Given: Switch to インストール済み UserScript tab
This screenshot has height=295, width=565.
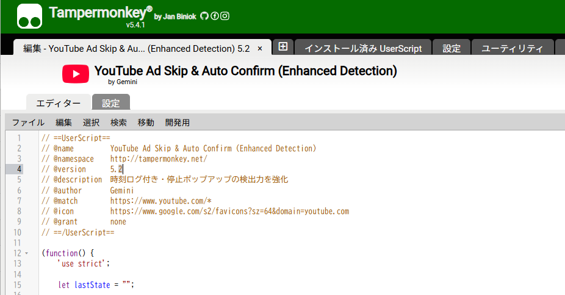Looking at the screenshot, I should tap(363, 49).
